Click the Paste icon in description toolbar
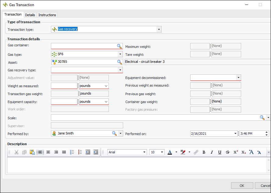 click(x=32, y=152)
